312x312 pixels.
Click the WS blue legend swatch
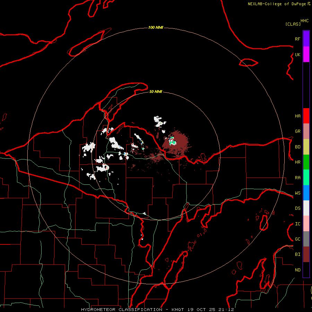tap(306, 193)
